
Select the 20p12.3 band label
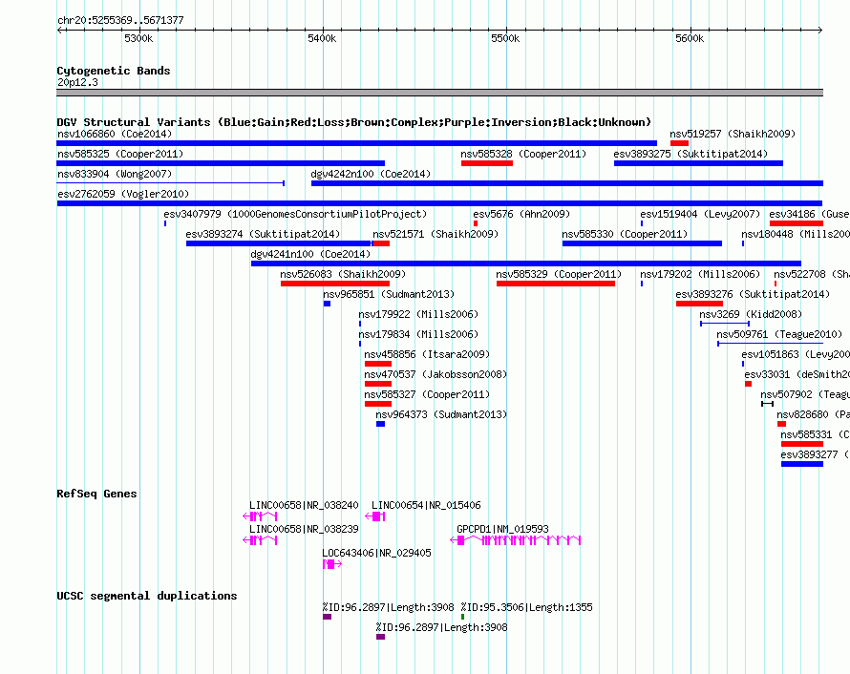[77, 82]
